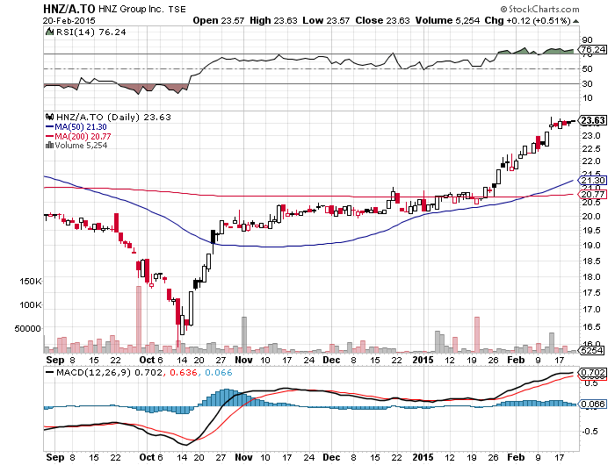Click the Volume 5,254 header value
Screen dimensions: 615x465
coord(447,20)
